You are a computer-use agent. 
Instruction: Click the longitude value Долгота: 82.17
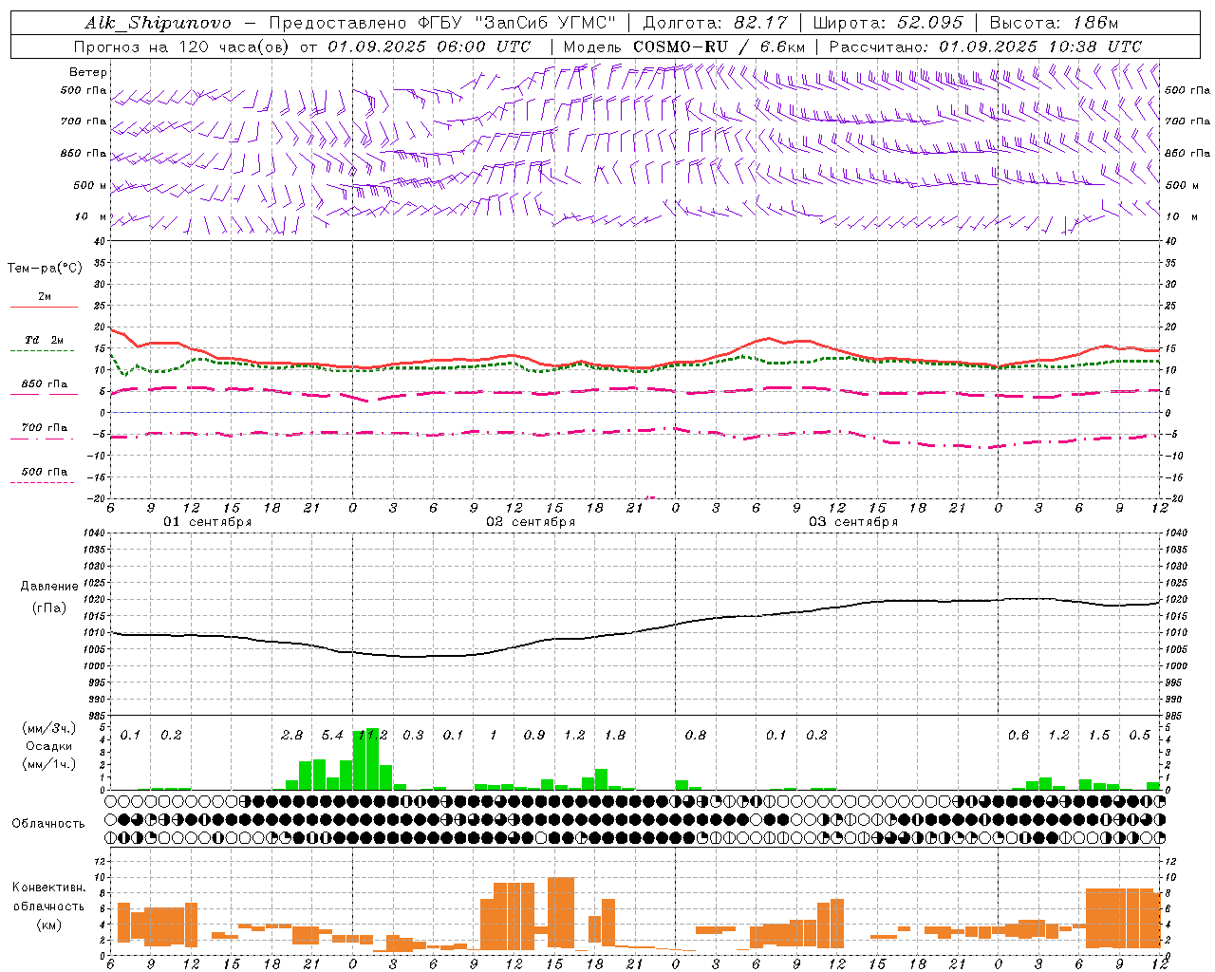(x=715, y=23)
